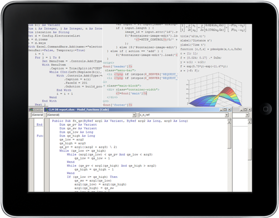Close the Model_Functions code window

(229, 110)
